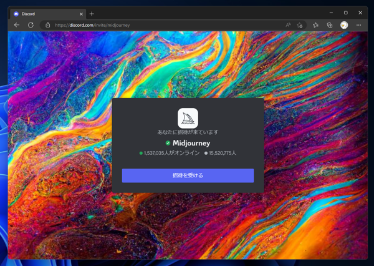Open read aloud icon in address bar
374x266 pixels.
(x=288, y=25)
